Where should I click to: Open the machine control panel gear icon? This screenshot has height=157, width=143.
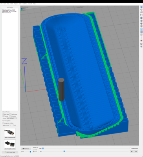click(141, 44)
